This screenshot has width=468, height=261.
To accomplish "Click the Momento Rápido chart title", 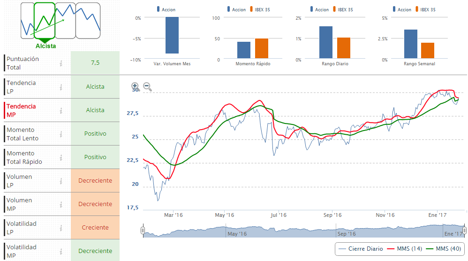I will tap(253, 64).
